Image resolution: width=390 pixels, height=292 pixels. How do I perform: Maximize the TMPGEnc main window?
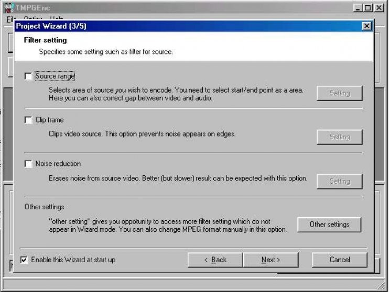pyautogui.click(x=367, y=8)
